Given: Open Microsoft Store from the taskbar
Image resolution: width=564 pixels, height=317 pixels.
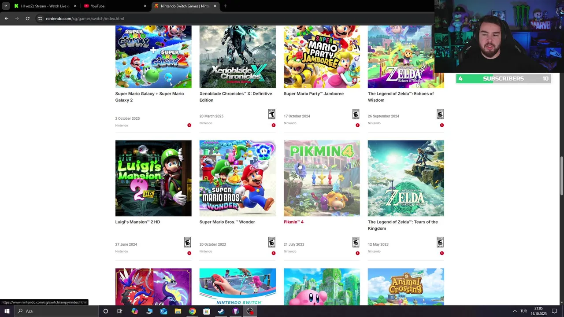Looking at the screenshot, I should pyautogui.click(x=206, y=311).
